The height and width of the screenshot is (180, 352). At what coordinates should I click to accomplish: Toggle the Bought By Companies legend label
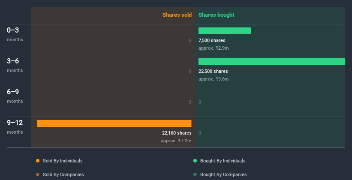coord(223,174)
